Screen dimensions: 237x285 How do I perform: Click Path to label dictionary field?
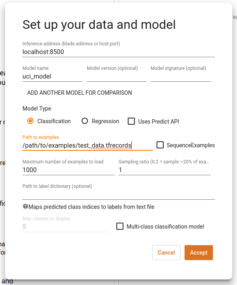point(119,195)
